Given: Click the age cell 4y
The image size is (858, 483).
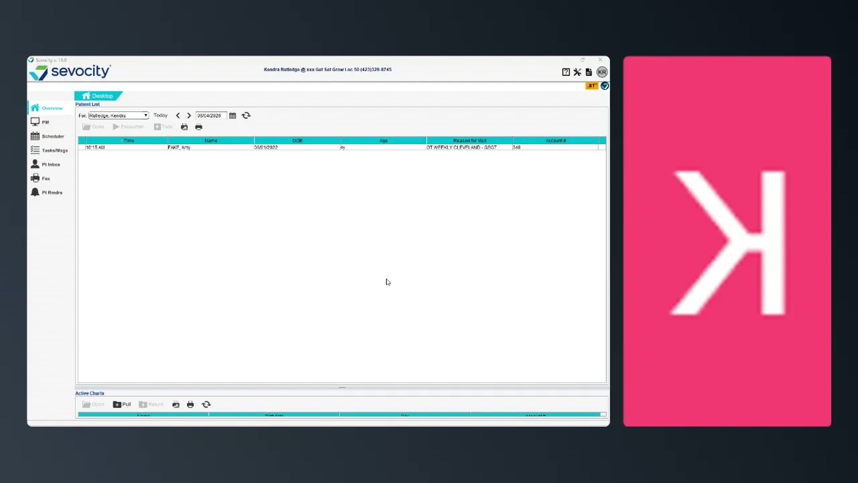Looking at the screenshot, I should pos(383,147).
